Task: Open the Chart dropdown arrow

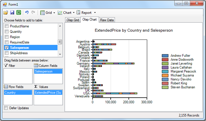Action: [74, 13]
